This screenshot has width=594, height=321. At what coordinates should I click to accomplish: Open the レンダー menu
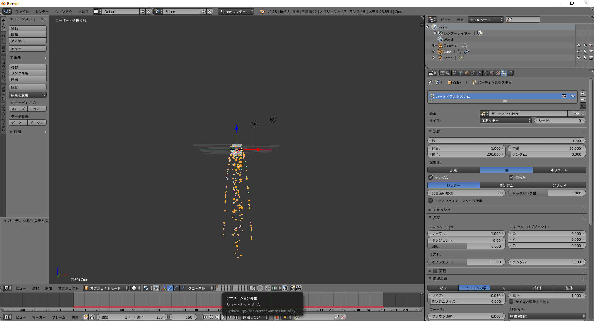pos(42,11)
